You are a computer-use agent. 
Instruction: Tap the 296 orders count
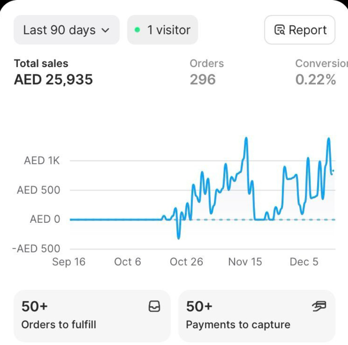[x=203, y=79]
